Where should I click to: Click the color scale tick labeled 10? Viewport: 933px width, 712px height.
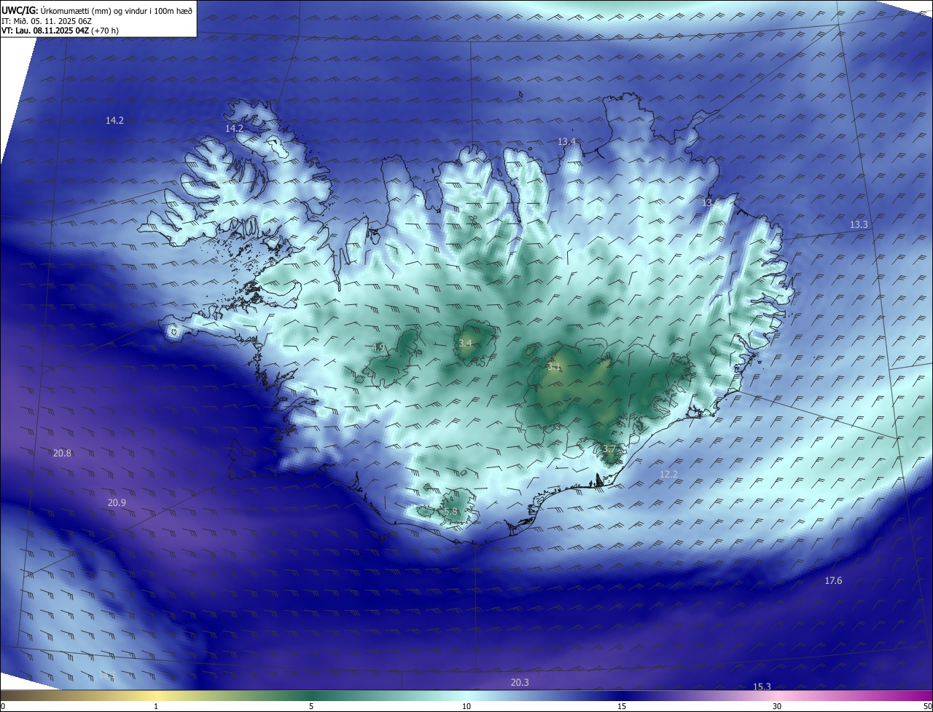click(x=466, y=706)
